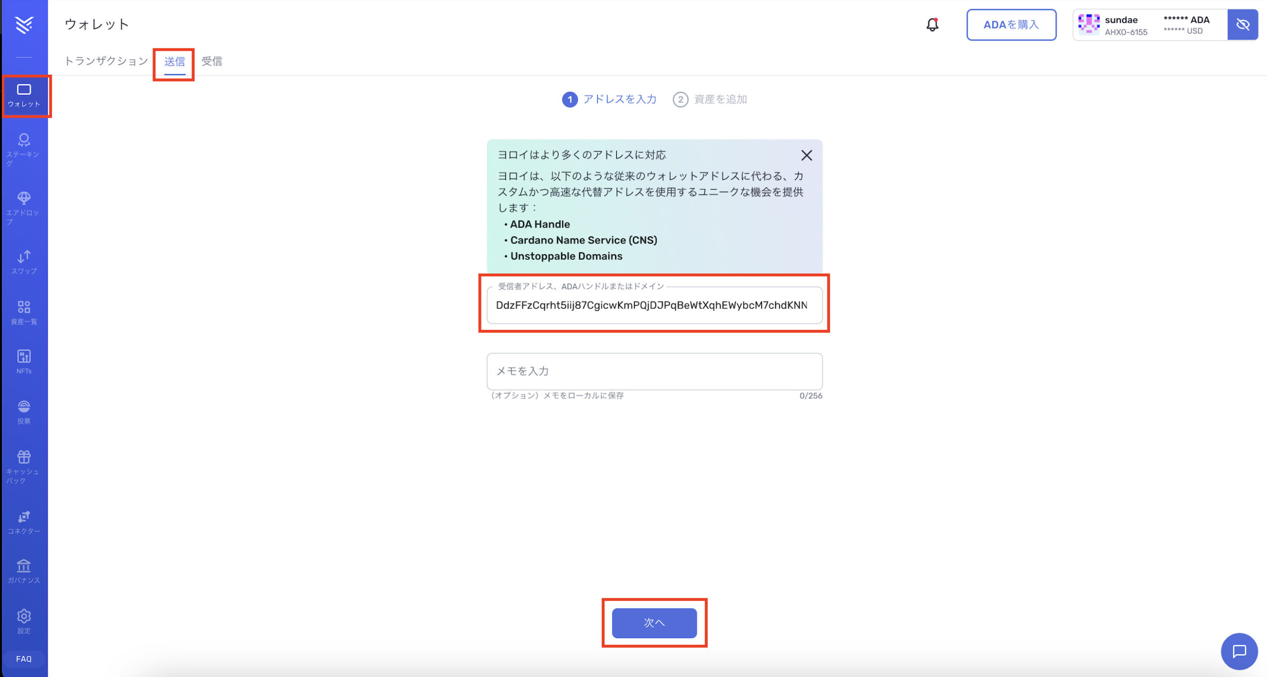Open the Connector sidebar icon

(24, 522)
